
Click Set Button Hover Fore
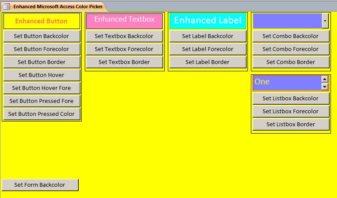pyautogui.click(x=42, y=88)
